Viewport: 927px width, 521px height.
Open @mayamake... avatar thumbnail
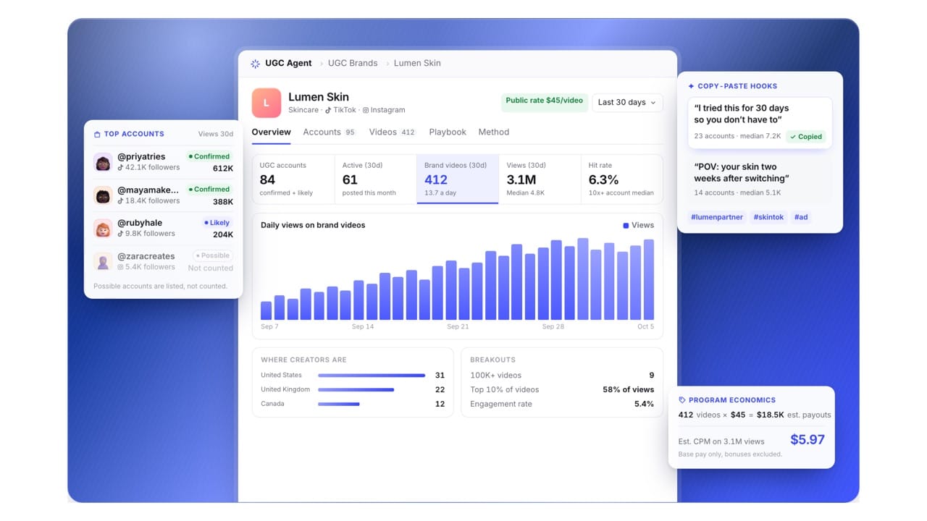[x=103, y=195]
